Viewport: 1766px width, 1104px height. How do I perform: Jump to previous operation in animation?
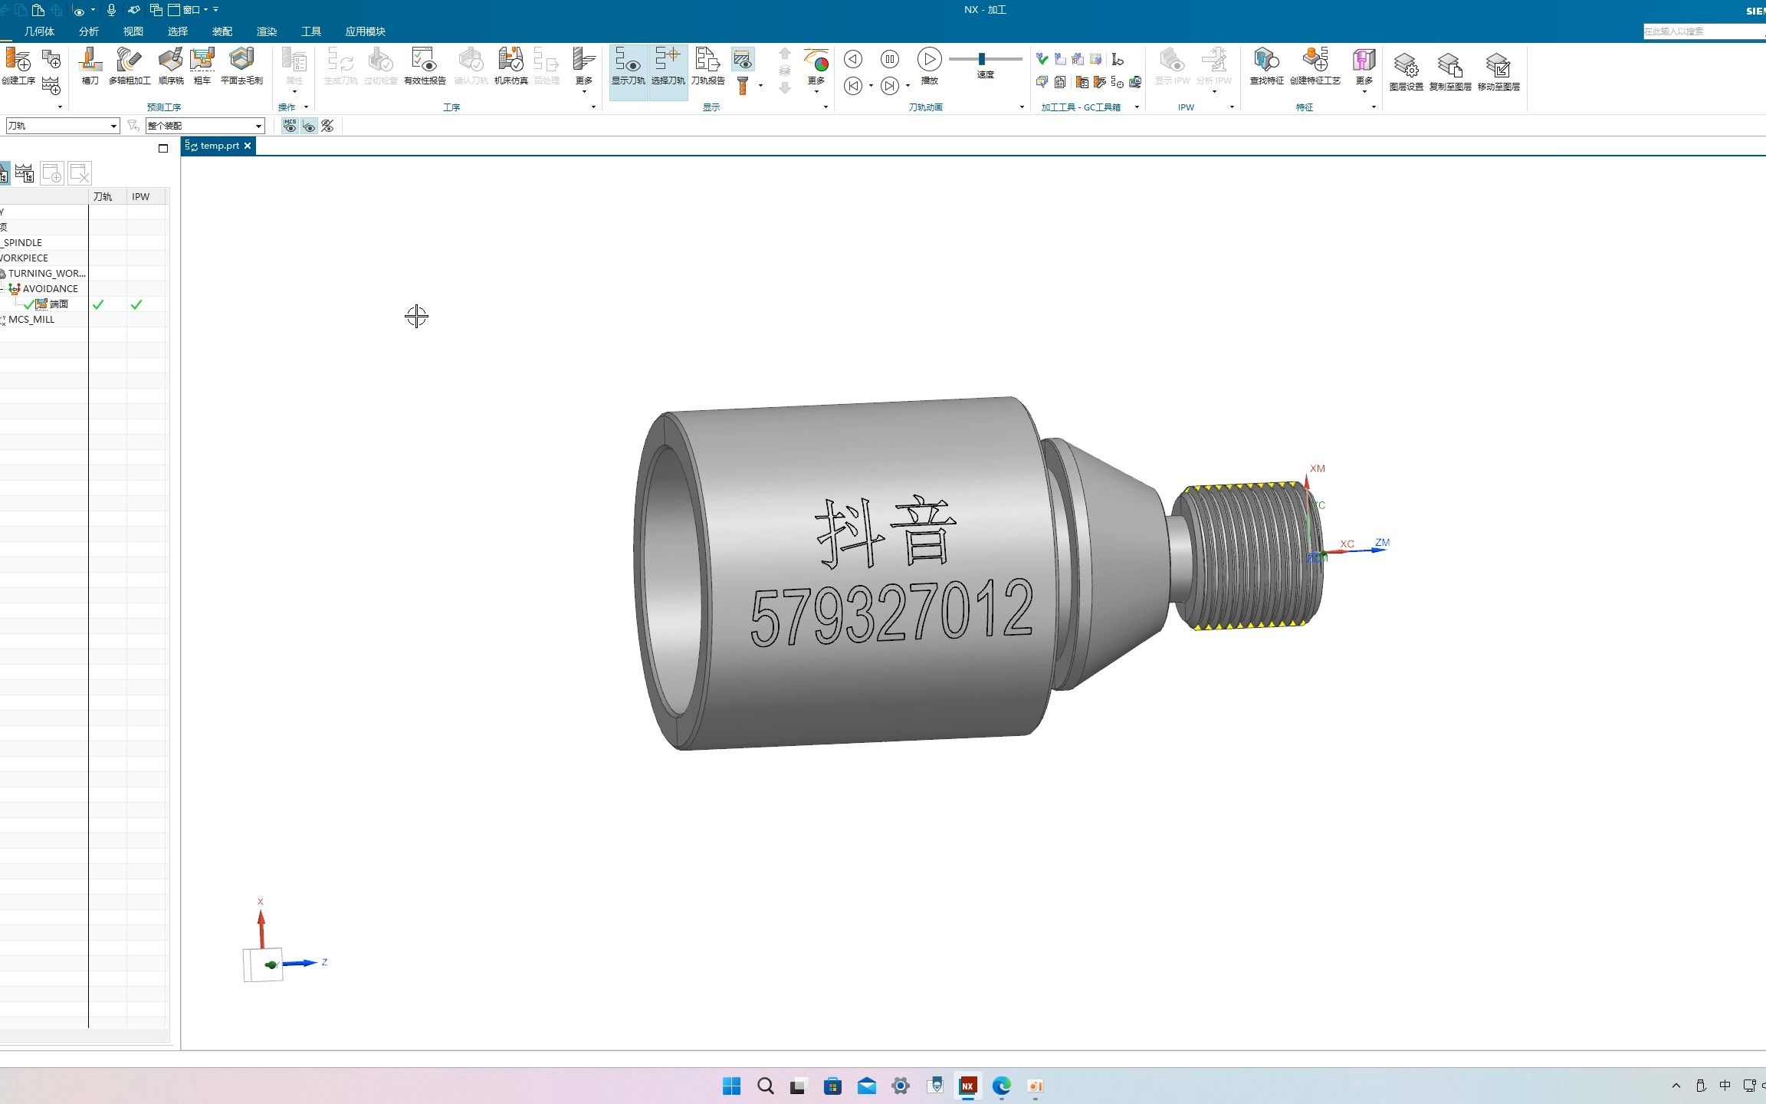pos(853,86)
